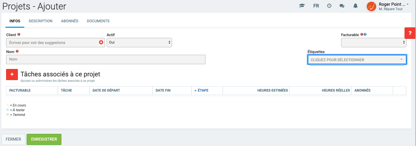Open the Roger Point user menu

[x=394, y=4]
